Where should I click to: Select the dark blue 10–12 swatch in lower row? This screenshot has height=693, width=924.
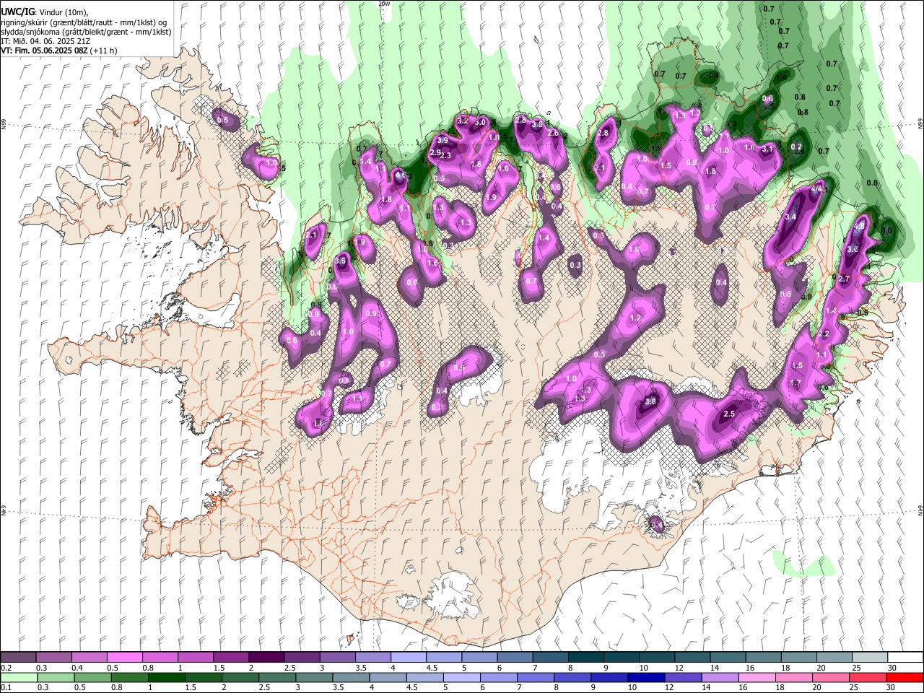[646, 678]
